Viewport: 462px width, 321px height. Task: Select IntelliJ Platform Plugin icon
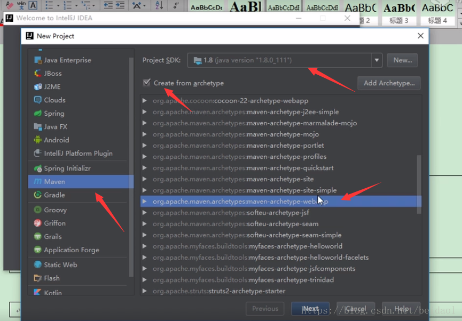click(x=38, y=153)
